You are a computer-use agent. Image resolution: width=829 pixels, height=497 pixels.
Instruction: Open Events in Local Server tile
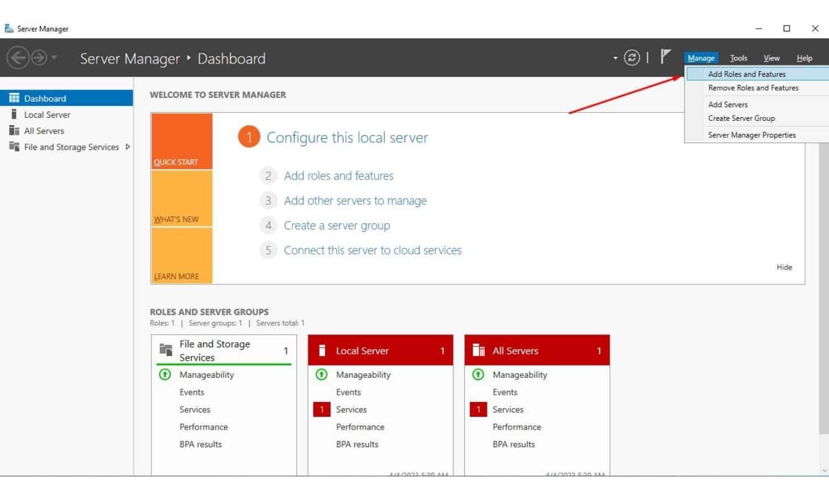coord(348,392)
